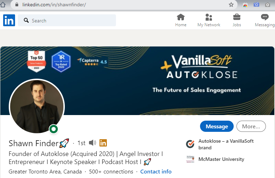This screenshot has width=275, height=178.
Task: Click the LinkedIn logo icon
Action: [x=9, y=20]
